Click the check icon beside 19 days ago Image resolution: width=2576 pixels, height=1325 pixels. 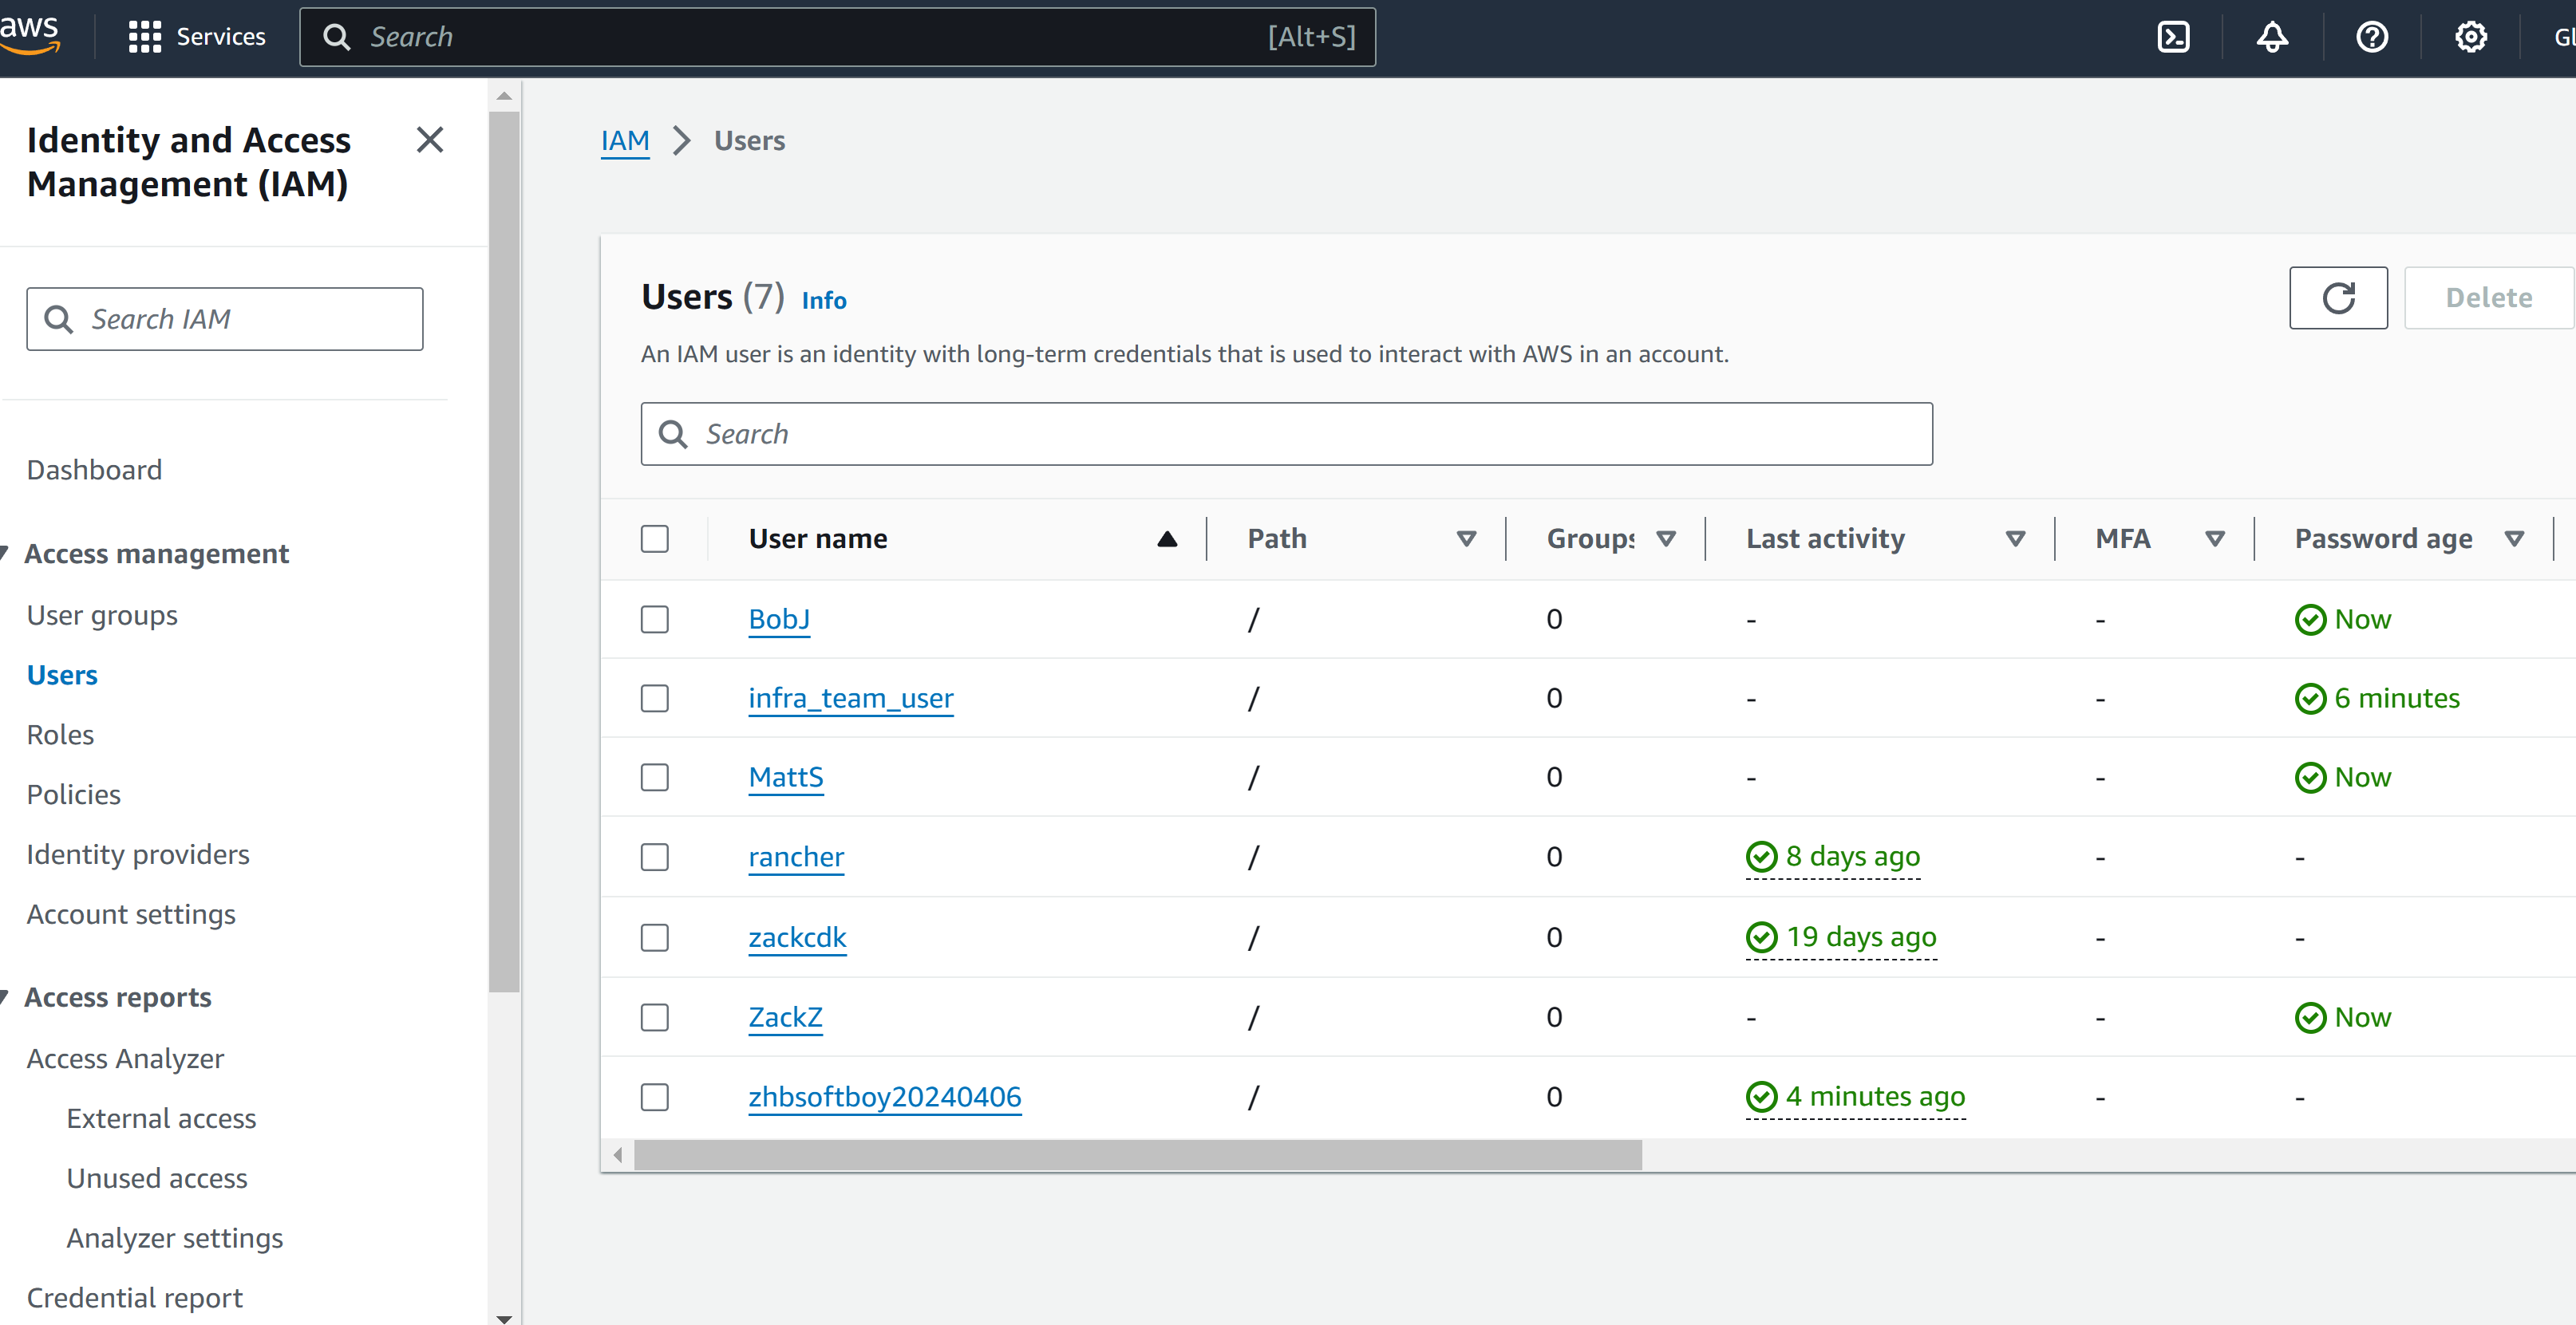point(1761,937)
